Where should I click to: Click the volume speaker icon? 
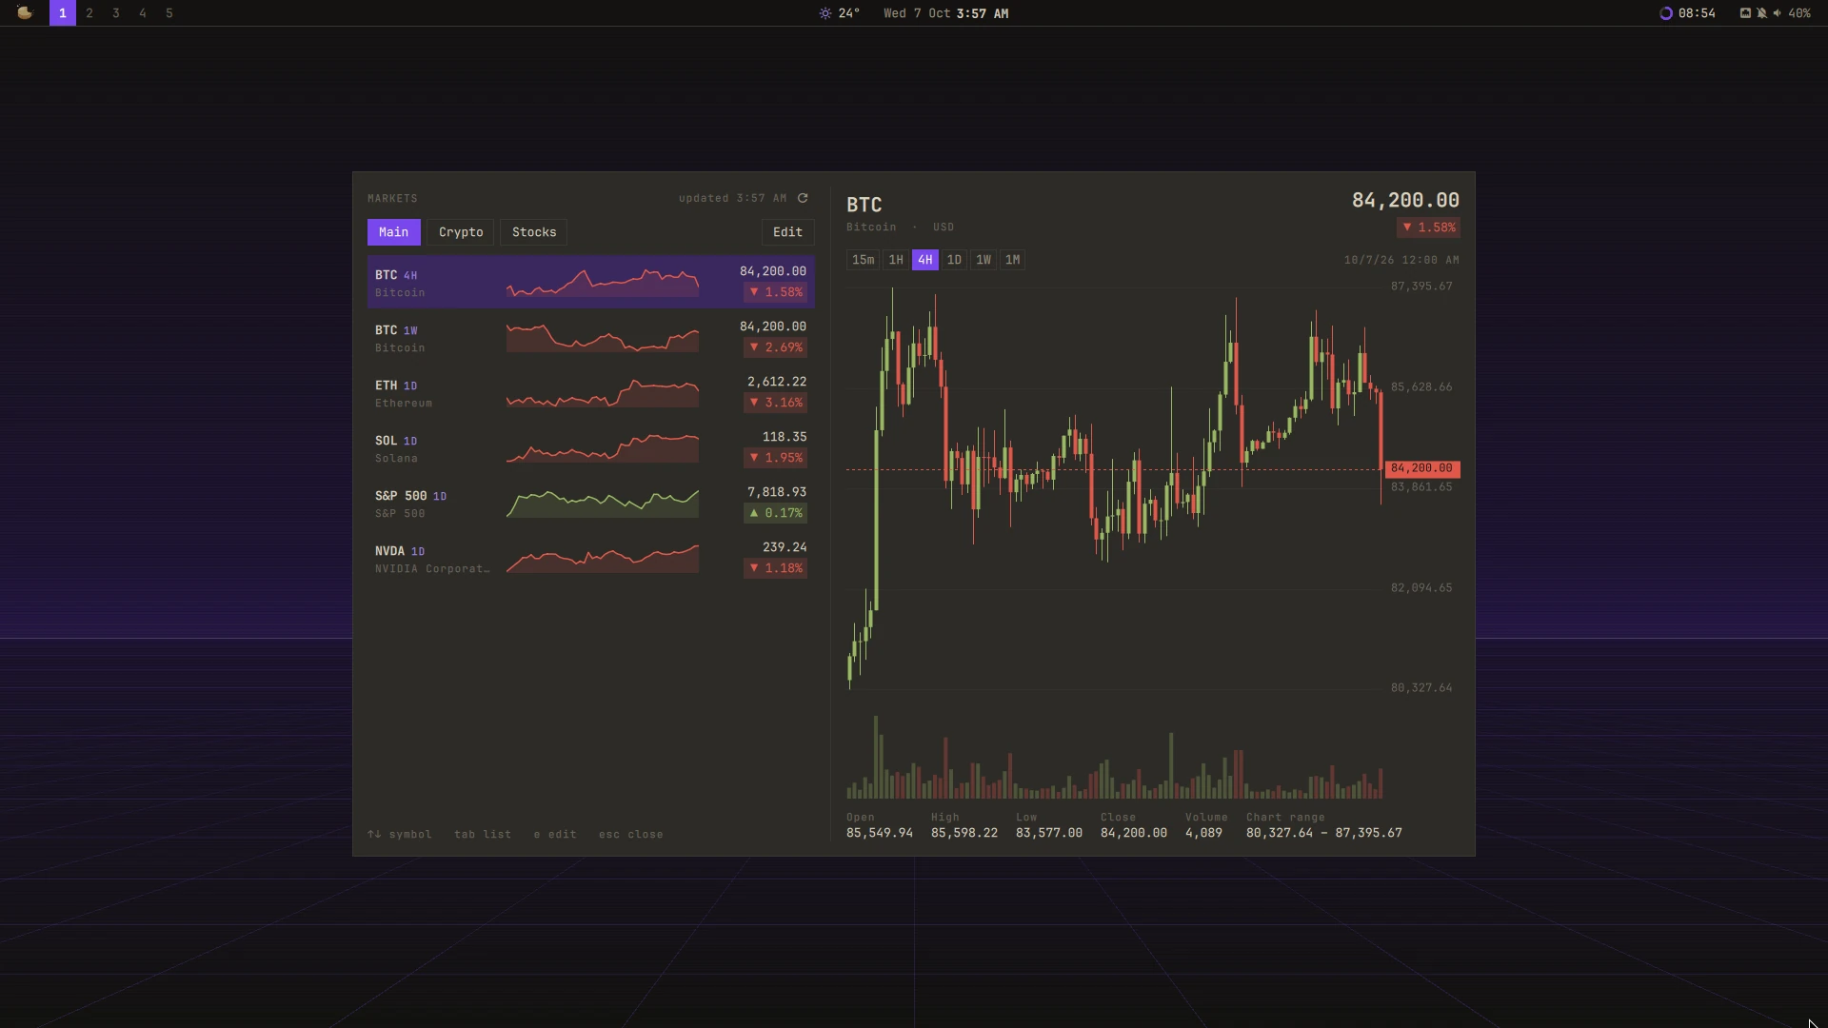click(x=1777, y=13)
